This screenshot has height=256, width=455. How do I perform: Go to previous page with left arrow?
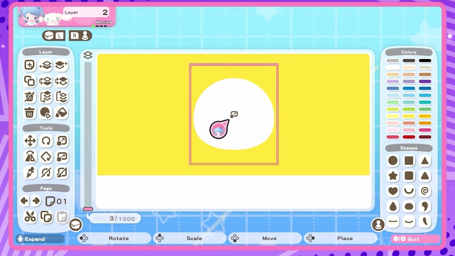(24, 201)
